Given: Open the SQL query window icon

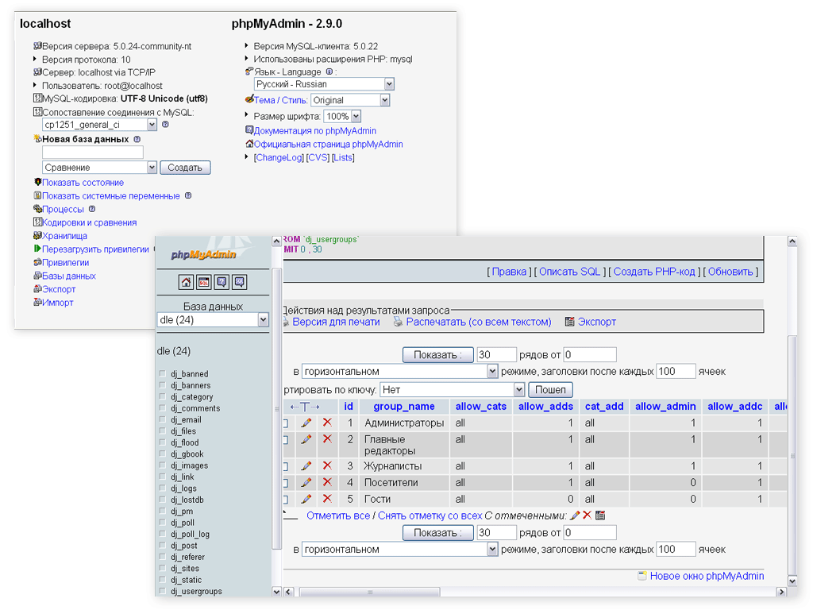Looking at the screenshot, I should pyautogui.click(x=204, y=282).
